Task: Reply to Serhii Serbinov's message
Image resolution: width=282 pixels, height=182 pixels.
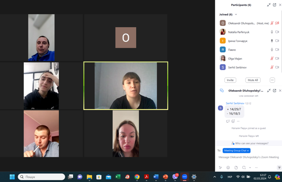Action: 228,121
